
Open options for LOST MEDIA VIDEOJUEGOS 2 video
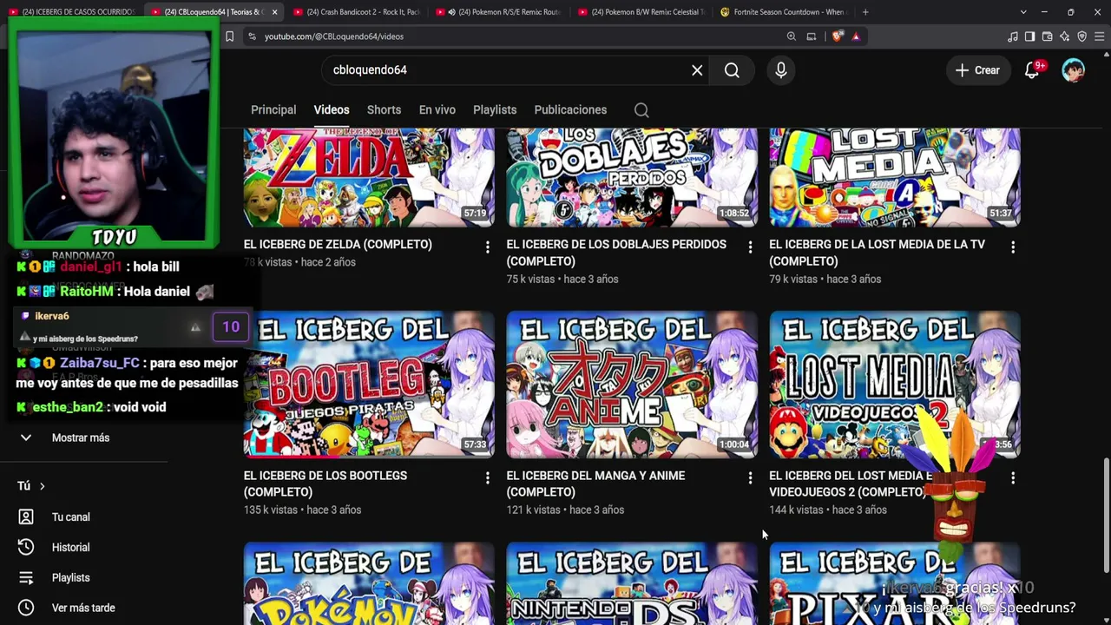tap(1013, 478)
